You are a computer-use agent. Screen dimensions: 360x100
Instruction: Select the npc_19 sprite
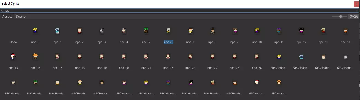coord(101,57)
